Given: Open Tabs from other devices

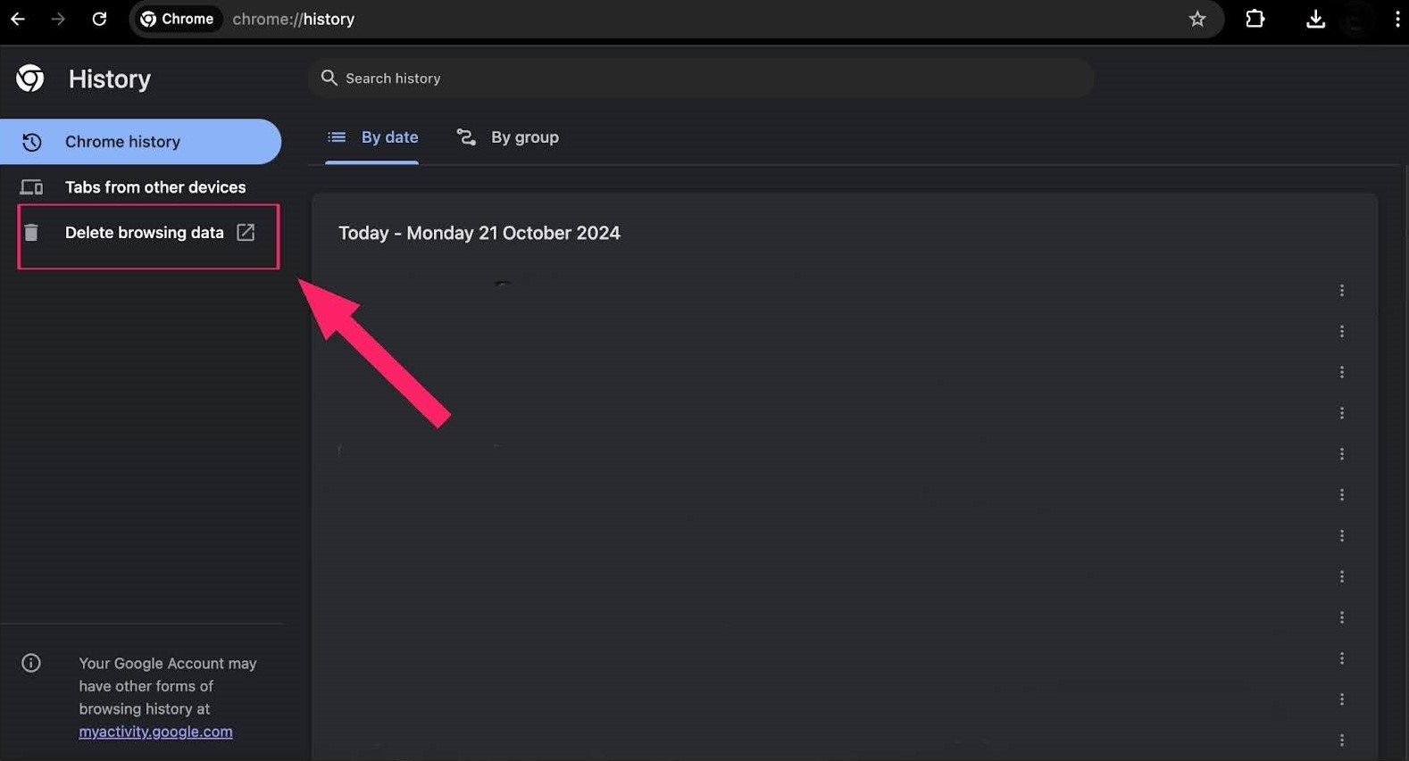Looking at the screenshot, I should 140,187.
